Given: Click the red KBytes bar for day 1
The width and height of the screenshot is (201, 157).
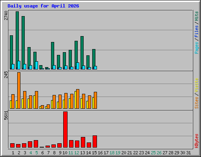Looking at the screenshot, I should [x=13, y=146].
